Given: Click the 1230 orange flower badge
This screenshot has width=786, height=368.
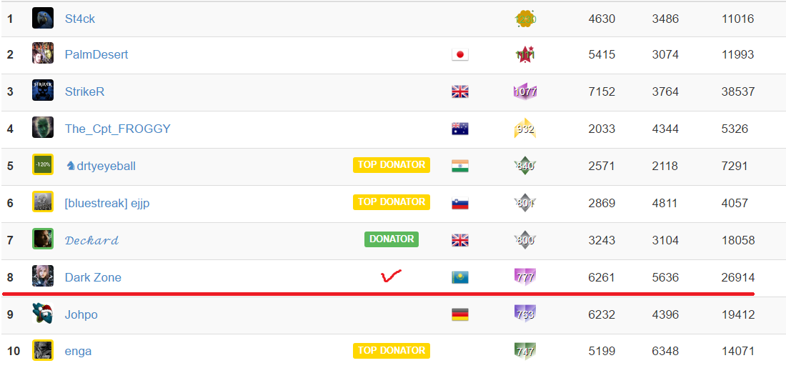Looking at the screenshot, I should (x=525, y=19).
